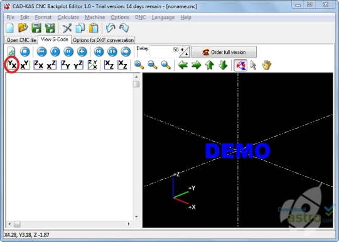
Task: Switch to the YX plane view
Action: coord(12,65)
